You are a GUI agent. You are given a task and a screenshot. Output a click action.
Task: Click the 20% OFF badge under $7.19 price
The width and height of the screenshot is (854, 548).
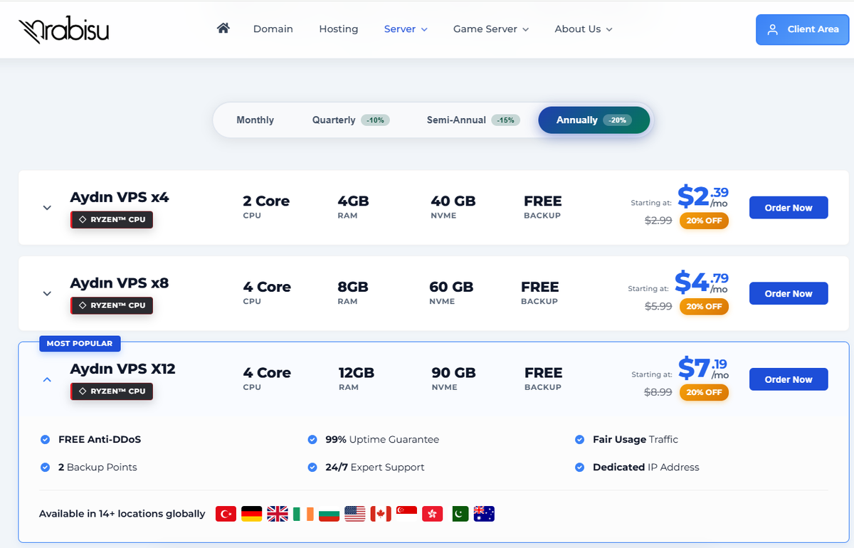(704, 392)
